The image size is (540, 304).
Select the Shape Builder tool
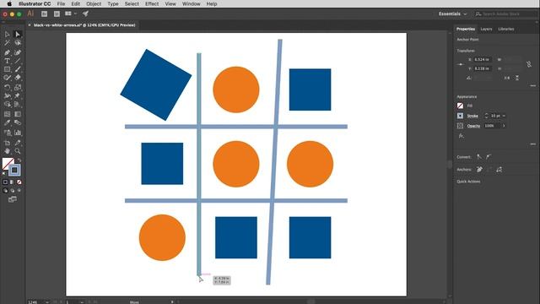pos(8,105)
